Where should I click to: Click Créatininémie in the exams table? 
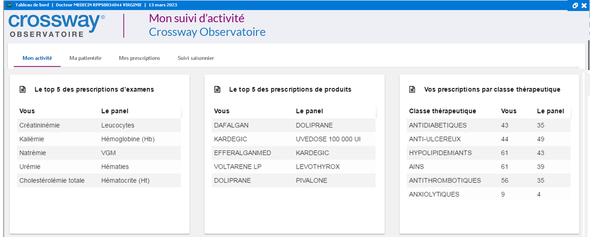(x=39, y=125)
